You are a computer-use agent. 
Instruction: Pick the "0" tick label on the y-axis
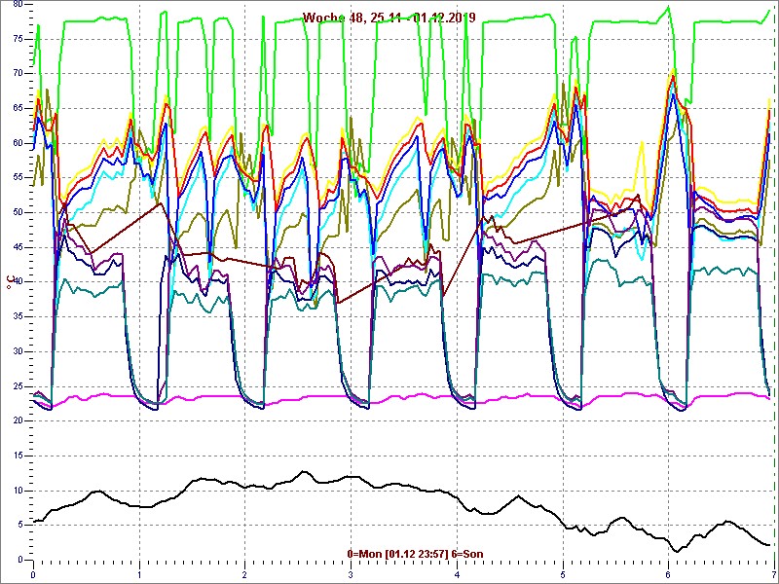tap(20, 560)
